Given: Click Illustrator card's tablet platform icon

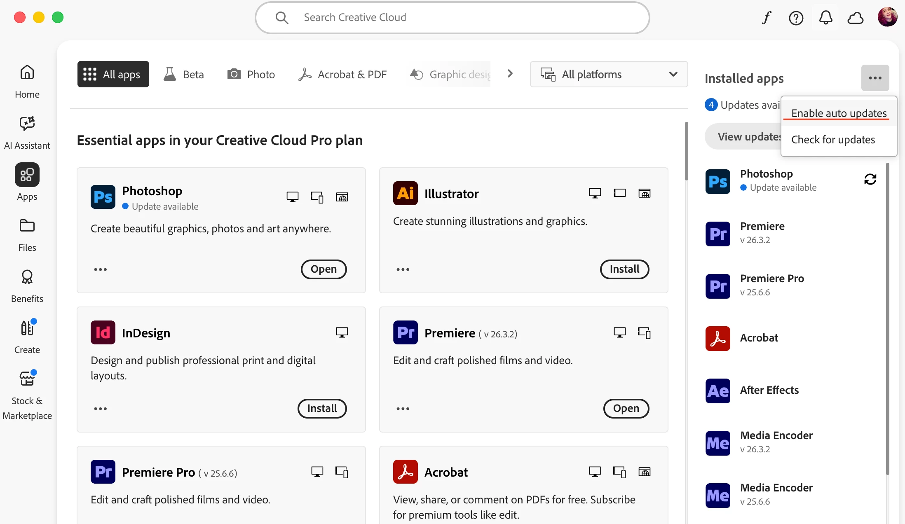Looking at the screenshot, I should 620,193.
